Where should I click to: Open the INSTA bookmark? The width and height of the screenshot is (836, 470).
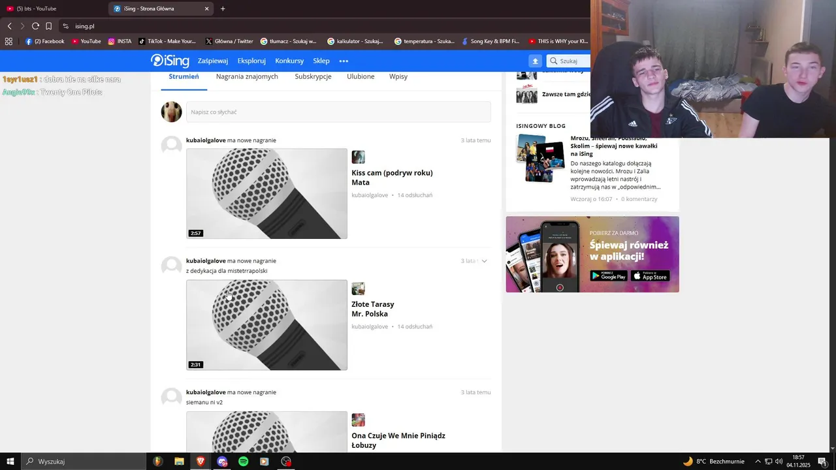(120, 41)
